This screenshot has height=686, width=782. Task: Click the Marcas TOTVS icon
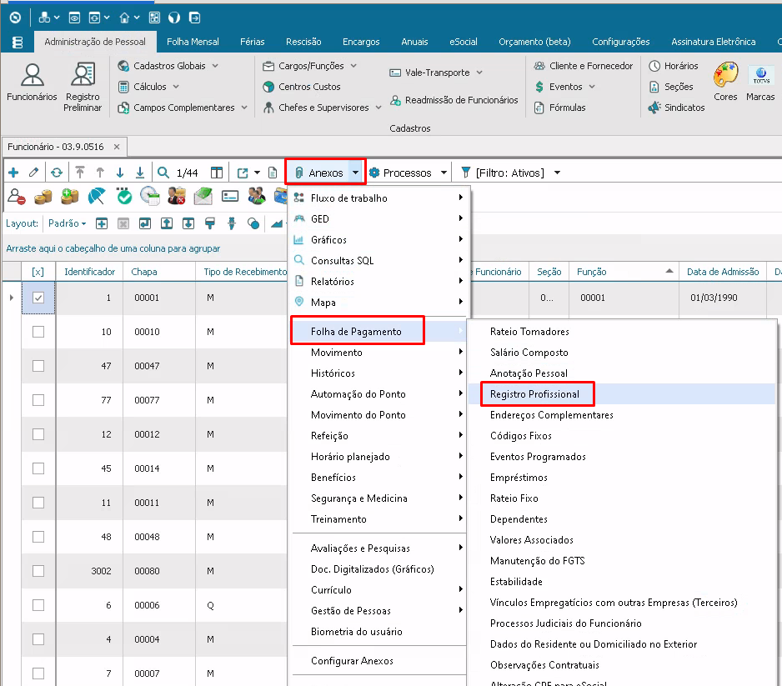(760, 83)
